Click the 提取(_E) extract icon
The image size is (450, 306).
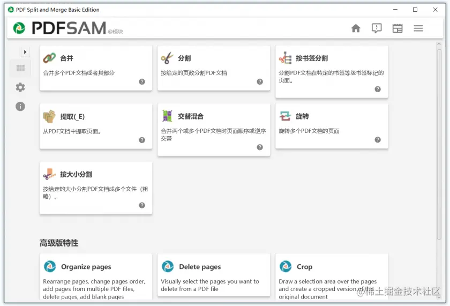pos(49,116)
